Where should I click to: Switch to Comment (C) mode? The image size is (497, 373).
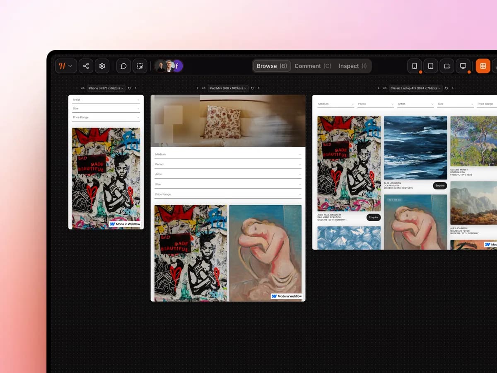[x=313, y=66]
